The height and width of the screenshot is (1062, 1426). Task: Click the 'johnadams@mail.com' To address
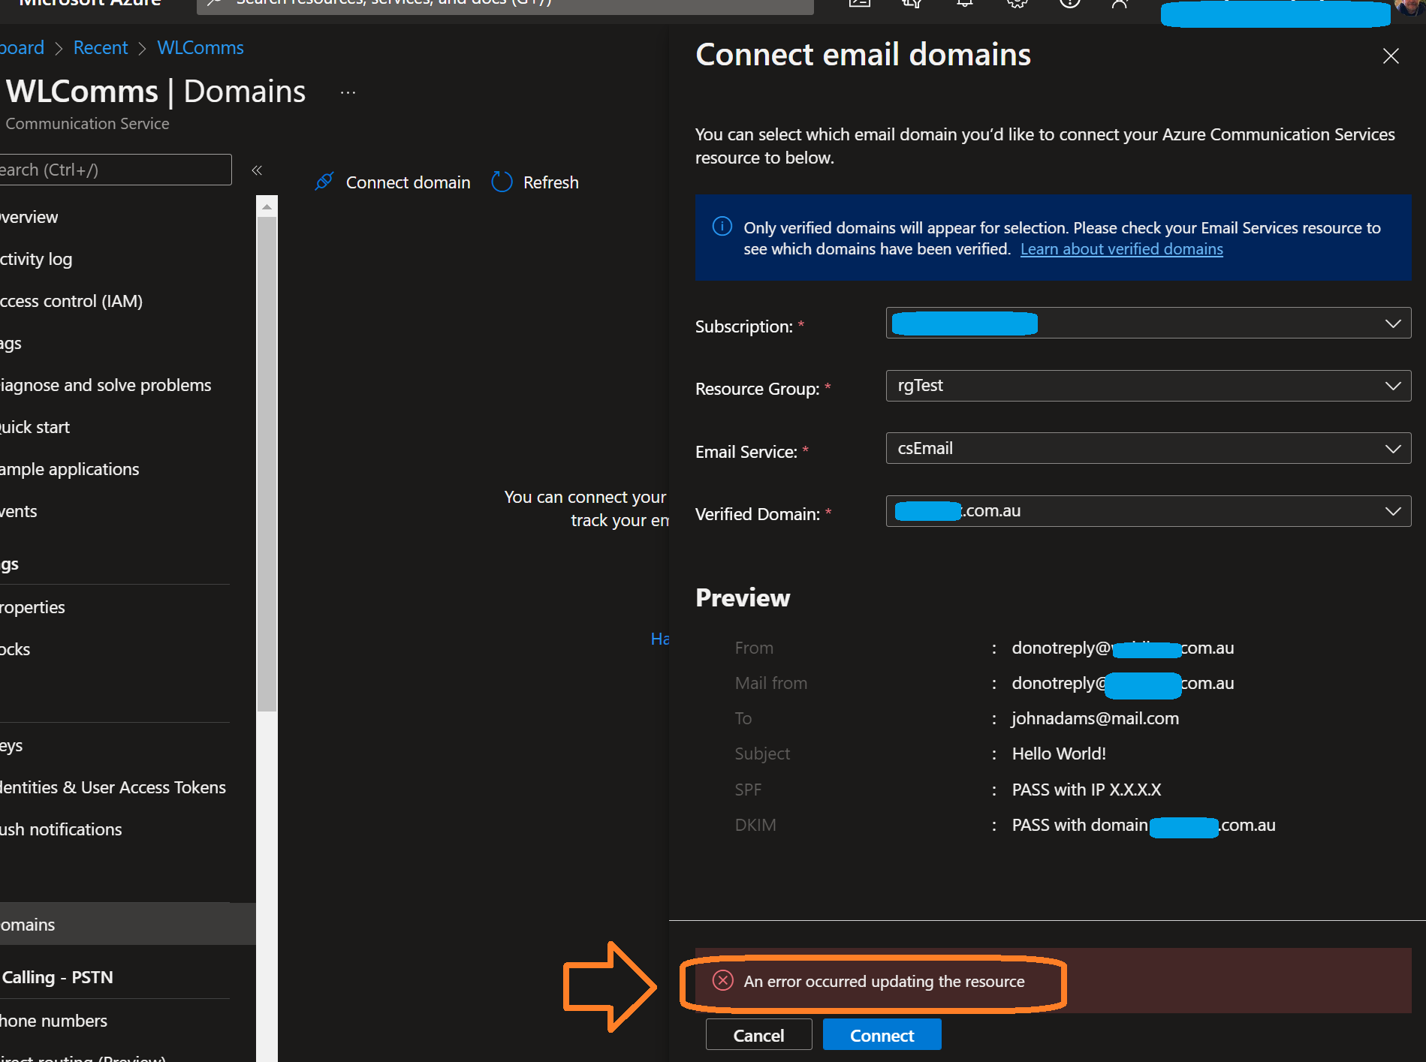click(1095, 718)
